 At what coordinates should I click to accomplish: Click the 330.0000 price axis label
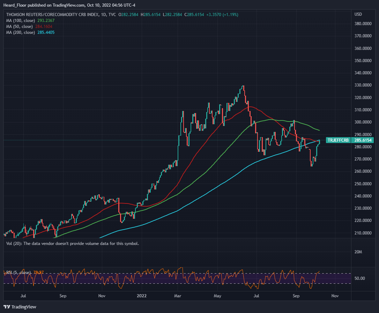click(x=363, y=85)
